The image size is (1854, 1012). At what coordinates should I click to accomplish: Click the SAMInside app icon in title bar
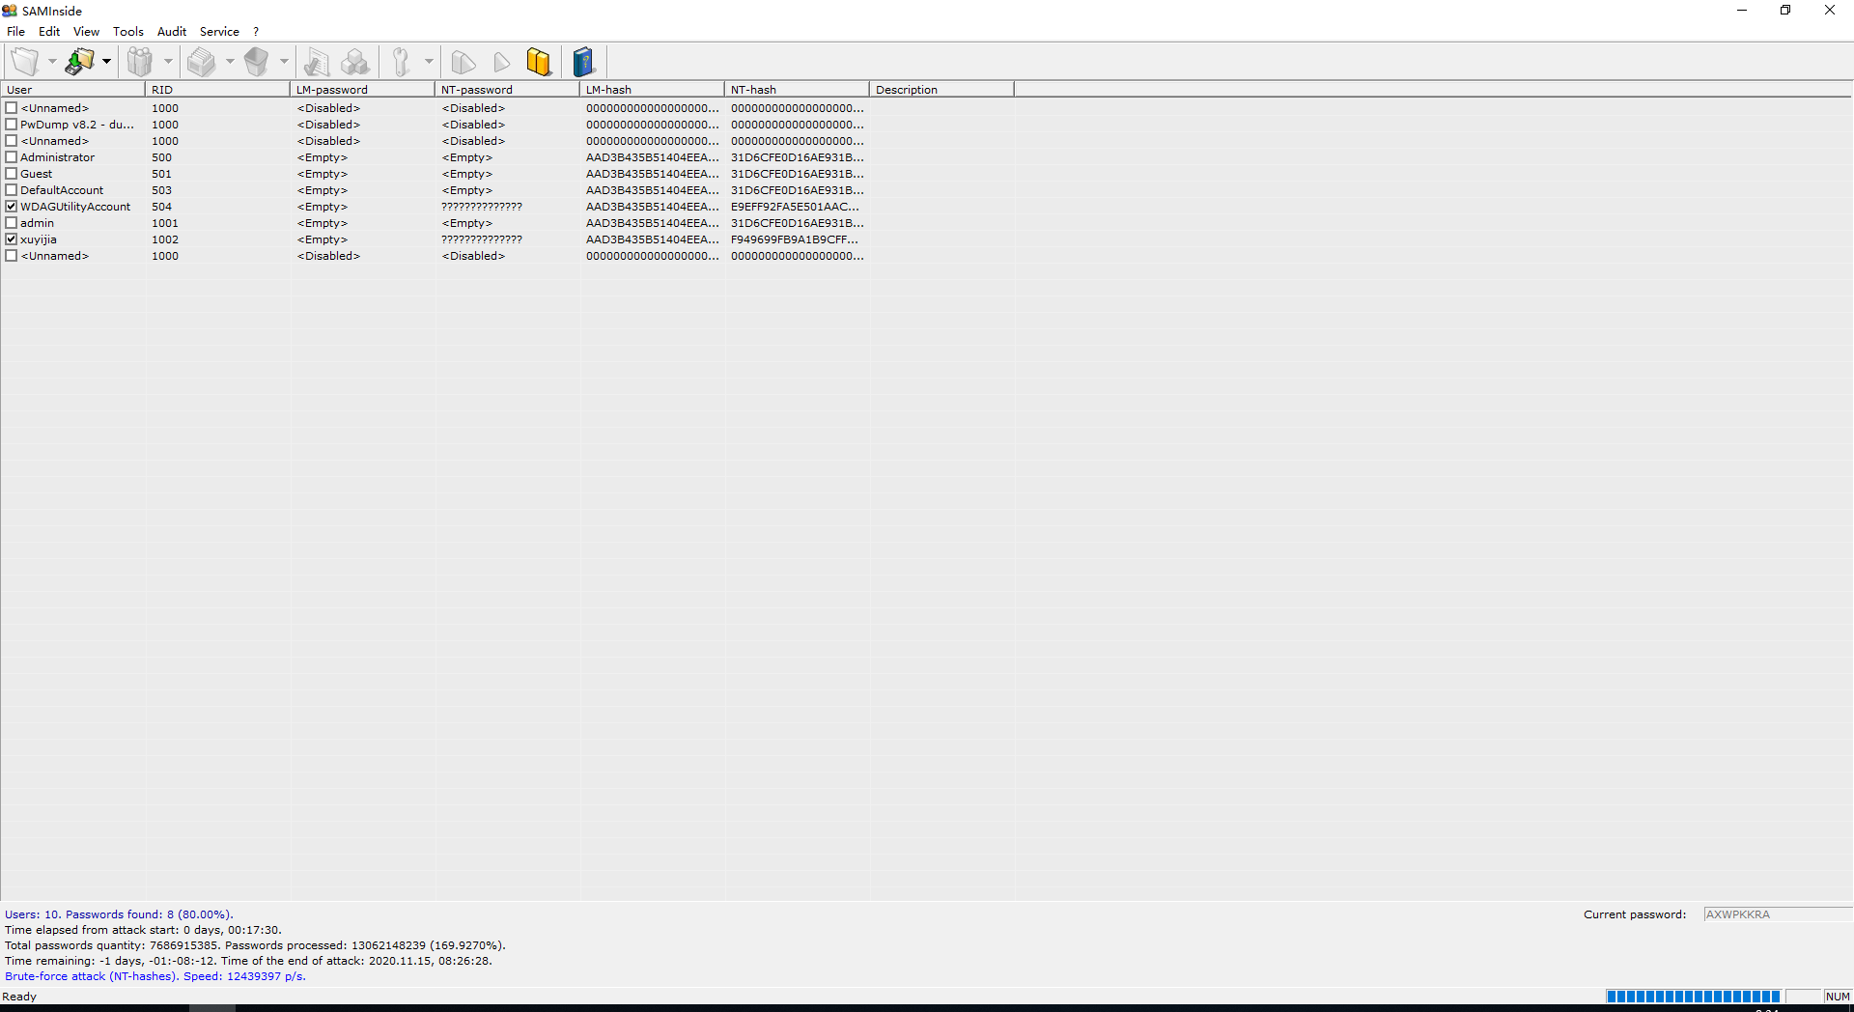coord(10,11)
